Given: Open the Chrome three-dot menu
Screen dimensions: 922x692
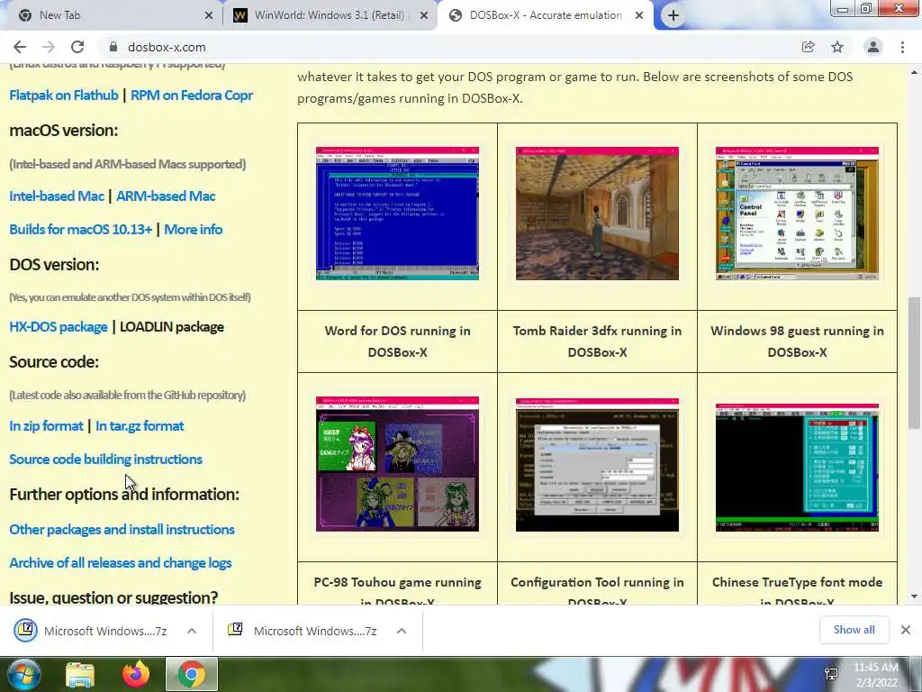Looking at the screenshot, I should coord(902,47).
